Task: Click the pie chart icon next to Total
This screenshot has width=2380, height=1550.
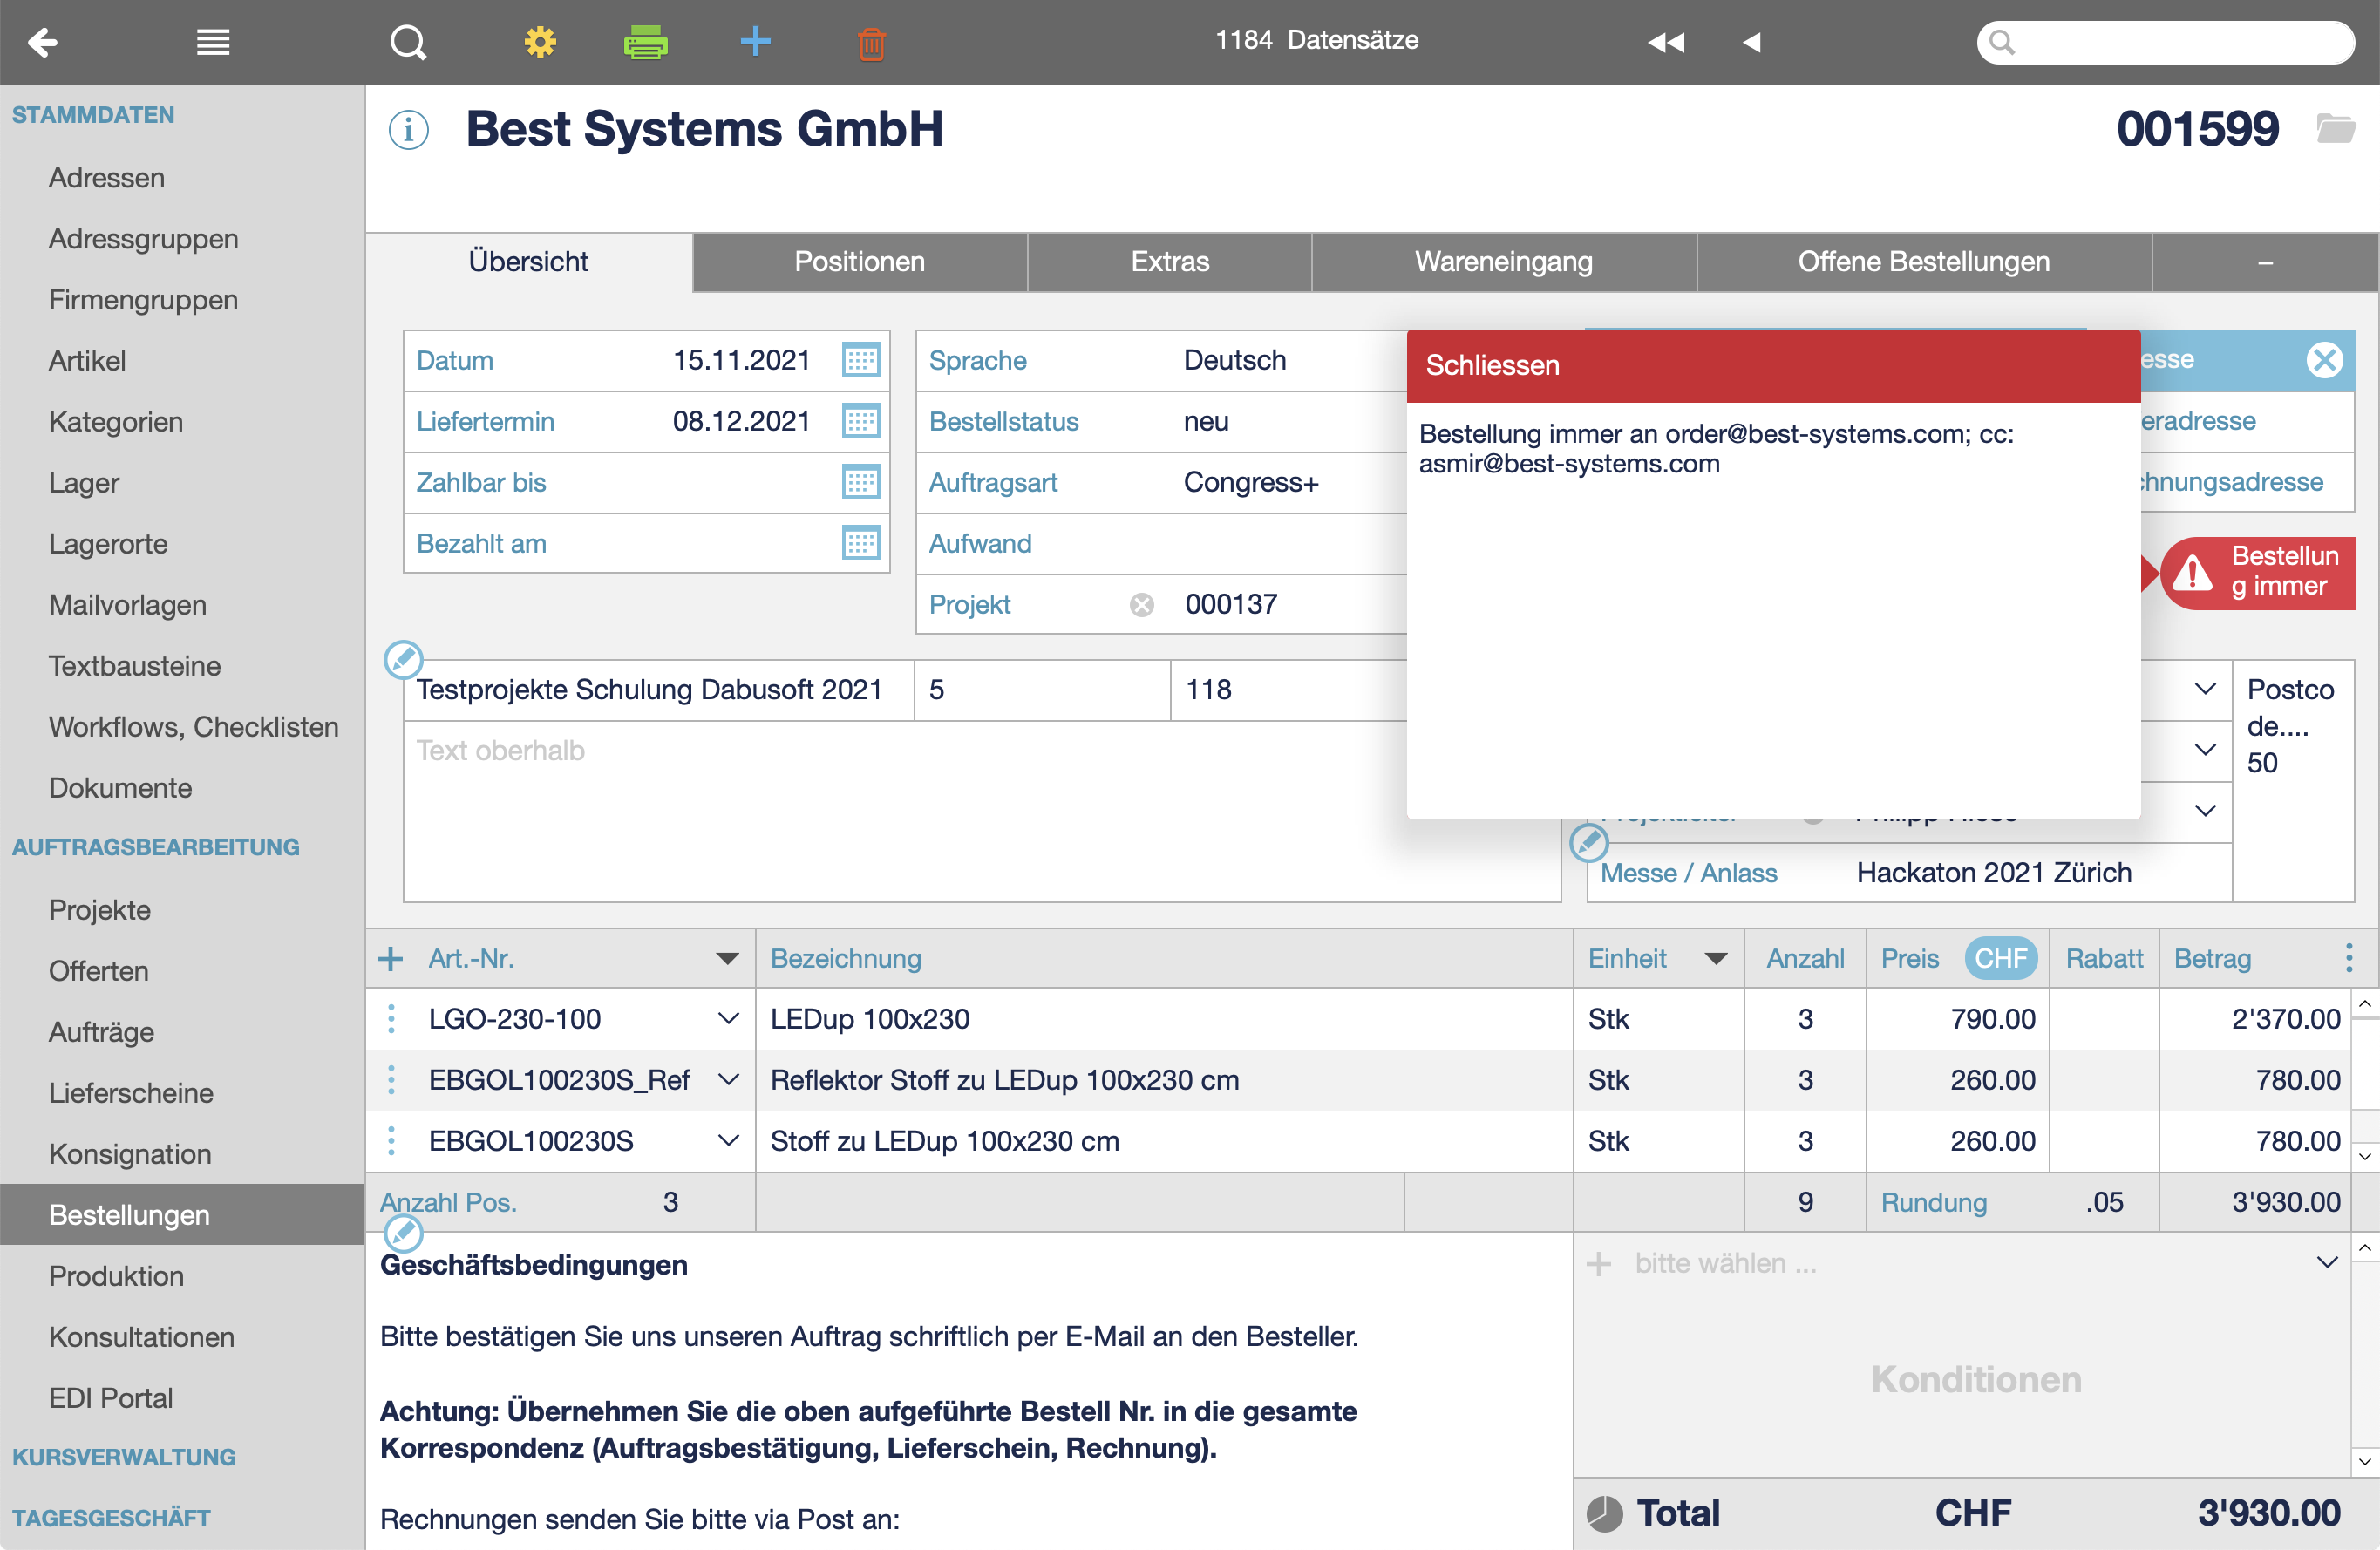Action: click(x=1605, y=1513)
